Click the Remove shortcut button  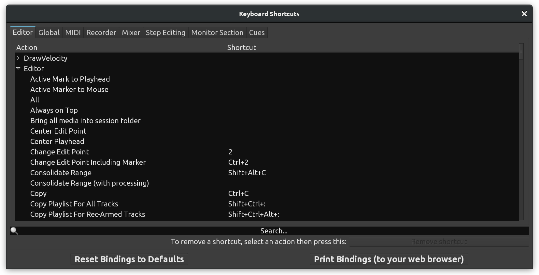[439, 242]
